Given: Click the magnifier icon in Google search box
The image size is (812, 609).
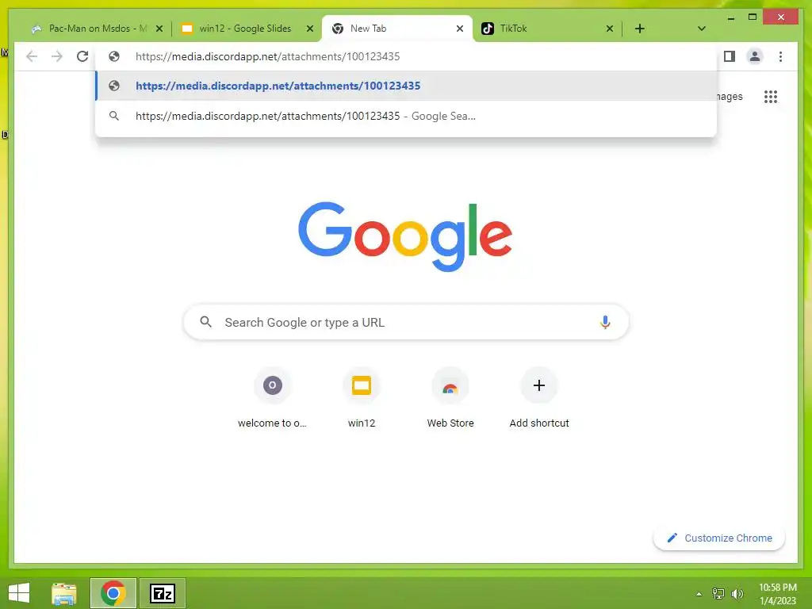Looking at the screenshot, I should point(205,322).
